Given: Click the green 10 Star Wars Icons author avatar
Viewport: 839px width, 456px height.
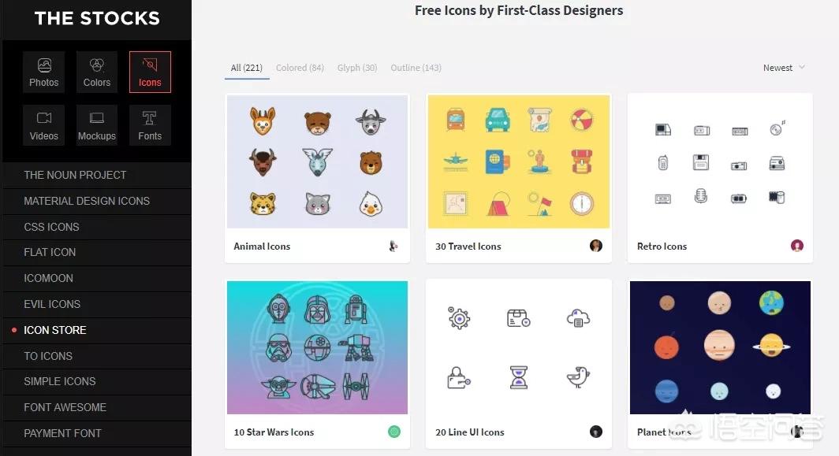Looking at the screenshot, I should pyautogui.click(x=393, y=432).
